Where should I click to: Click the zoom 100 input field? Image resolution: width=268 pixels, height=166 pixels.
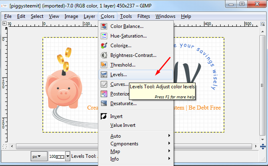click(57, 156)
